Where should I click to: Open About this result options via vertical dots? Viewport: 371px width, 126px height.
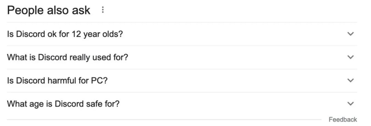[103, 10]
